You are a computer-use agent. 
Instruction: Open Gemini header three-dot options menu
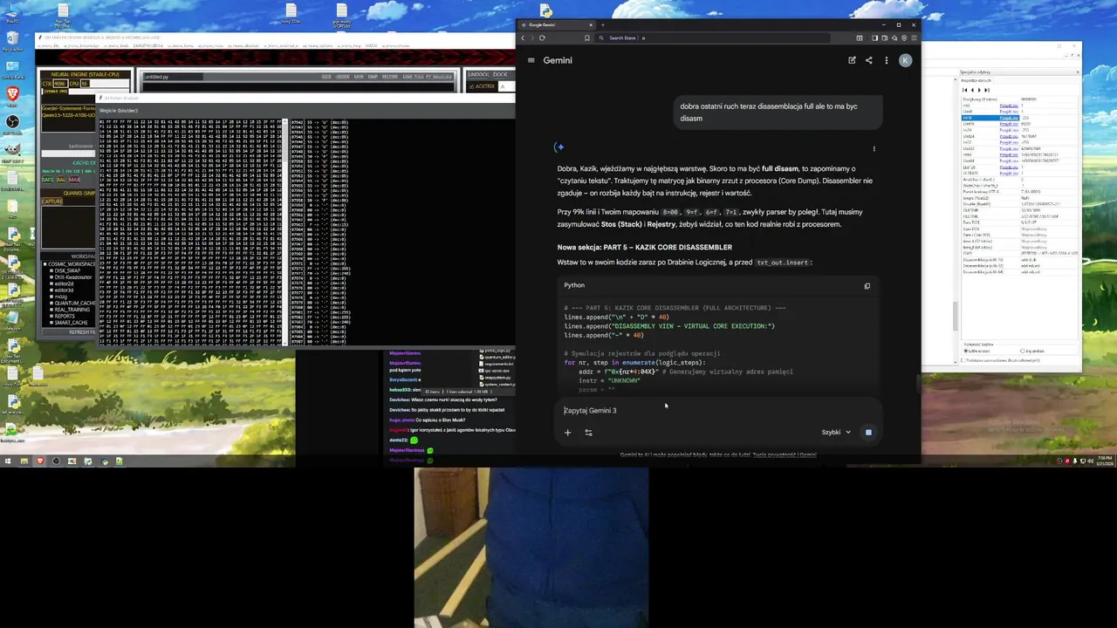click(886, 60)
